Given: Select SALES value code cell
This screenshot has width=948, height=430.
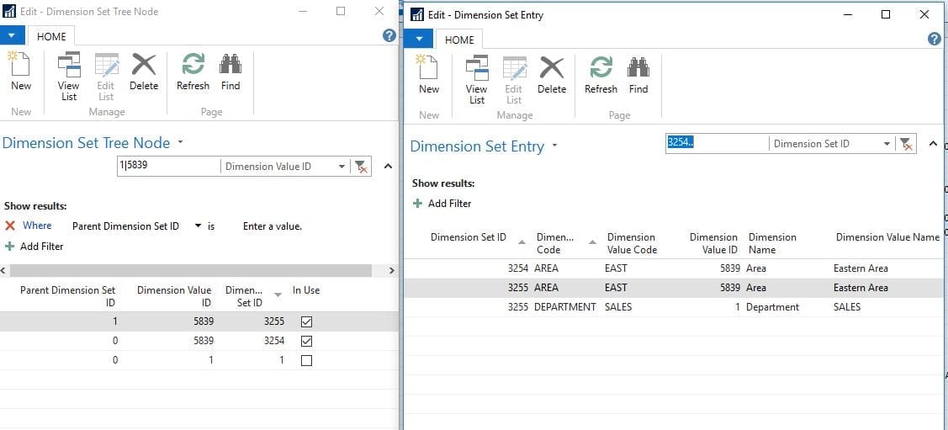Looking at the screenshot, I should coord(618,307).
